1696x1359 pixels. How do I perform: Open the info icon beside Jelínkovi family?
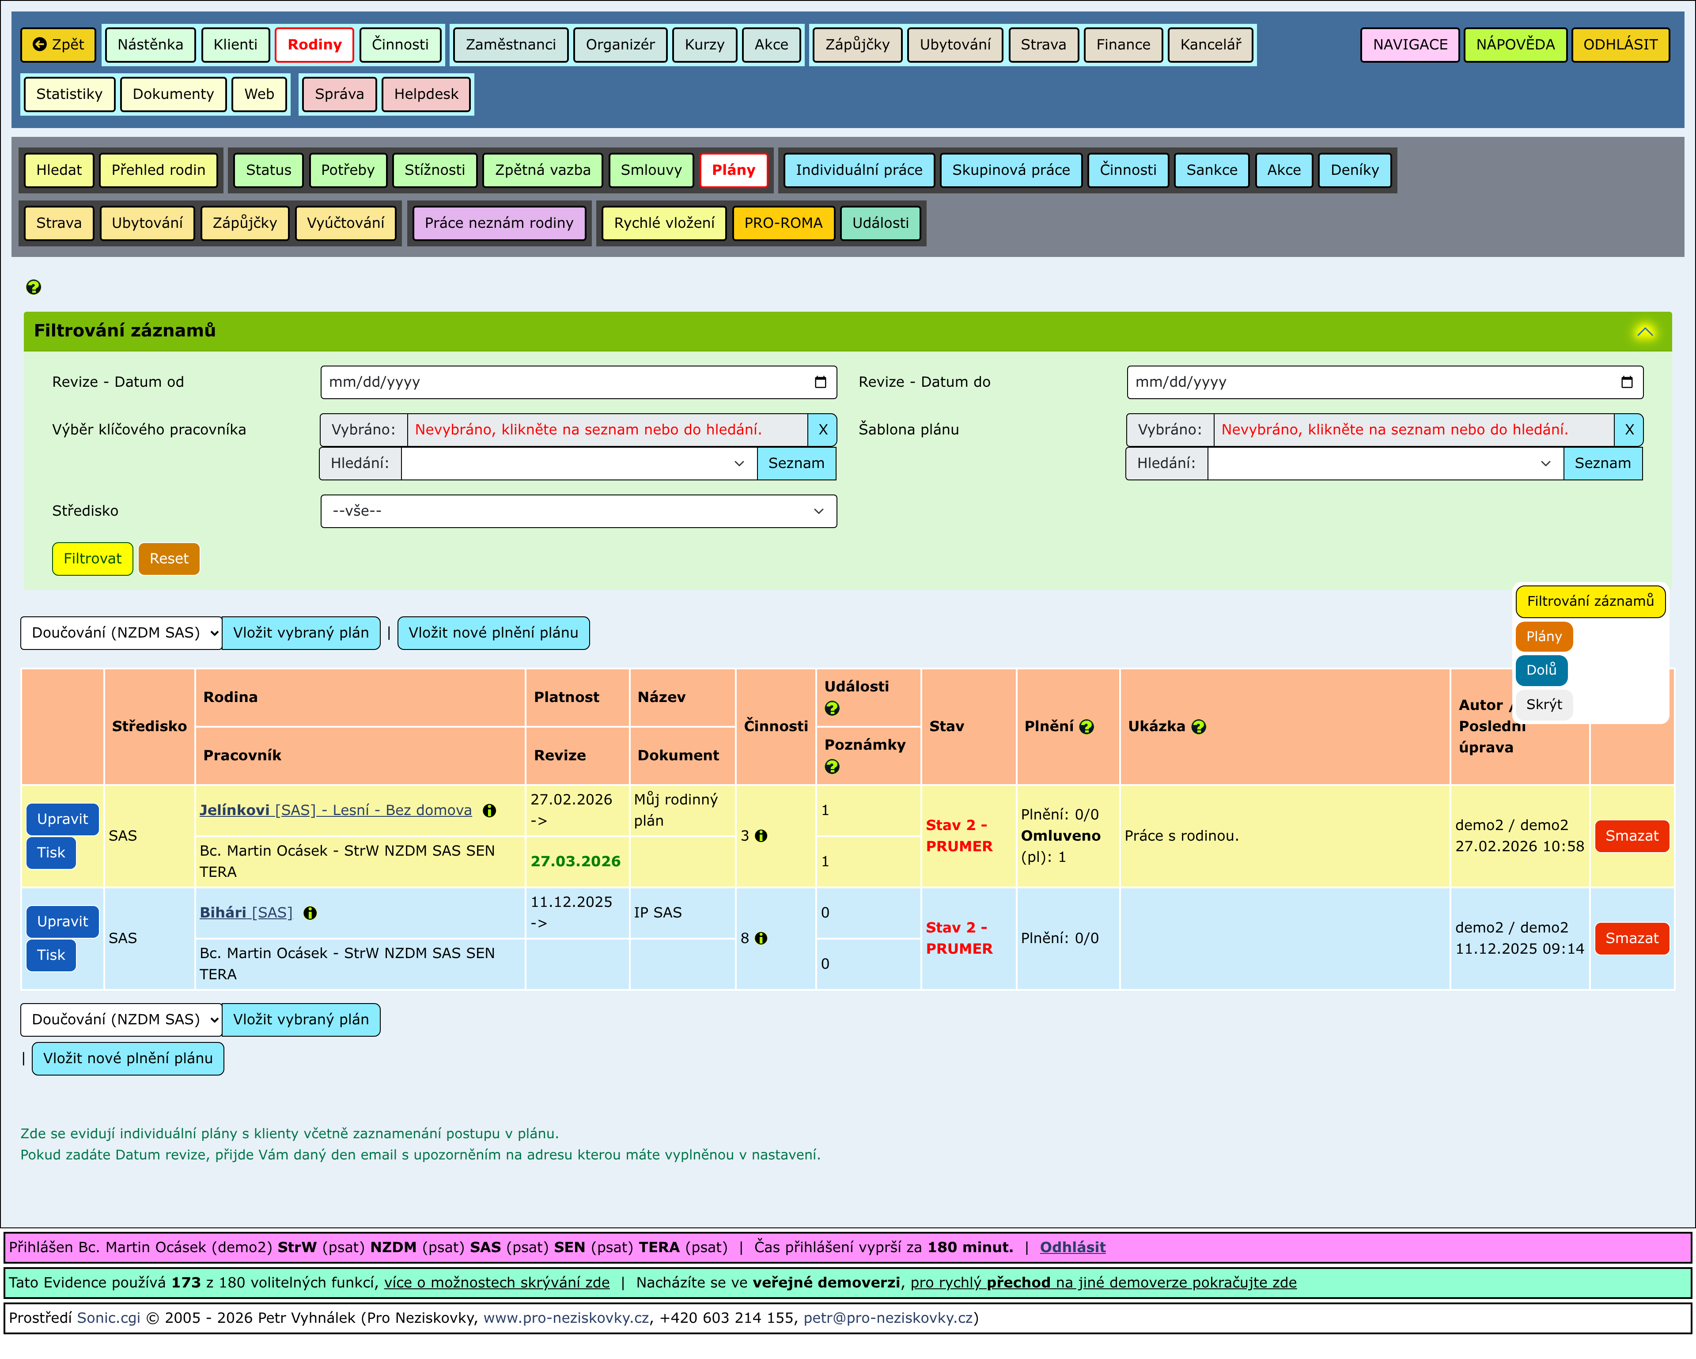[x=489, y=811]
